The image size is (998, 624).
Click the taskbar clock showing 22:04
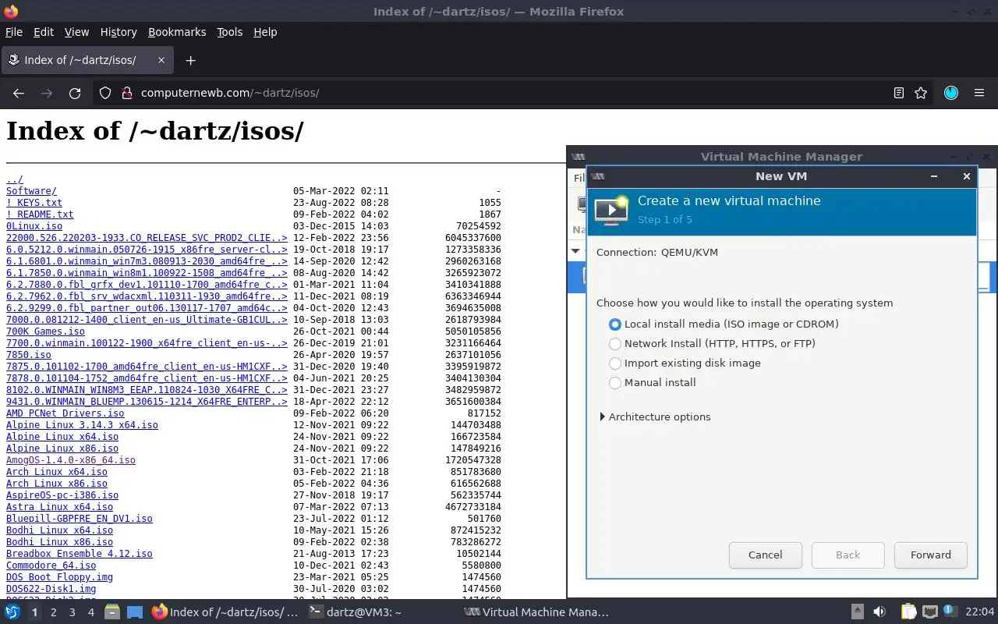[980, 612]
